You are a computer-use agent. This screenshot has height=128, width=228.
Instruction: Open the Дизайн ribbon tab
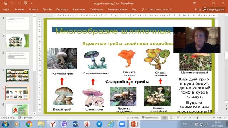click(47, 9)
